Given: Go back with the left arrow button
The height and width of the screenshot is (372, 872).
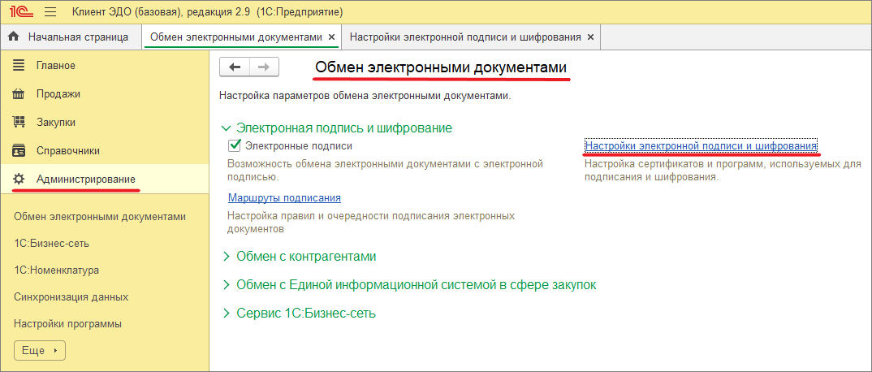Looking at the screenshot, I should tap(235, 67).
